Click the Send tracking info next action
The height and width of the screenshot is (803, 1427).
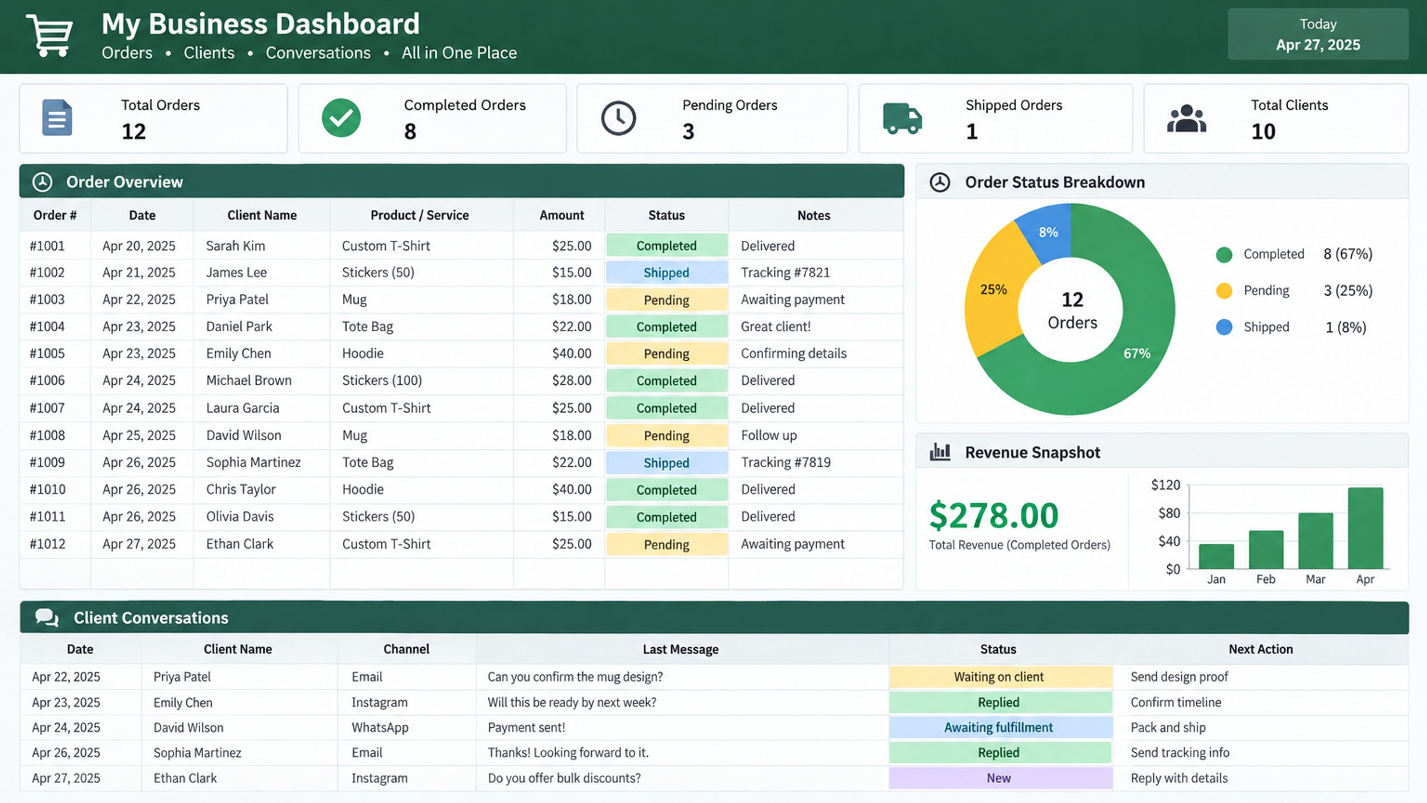click(1180, 753)
